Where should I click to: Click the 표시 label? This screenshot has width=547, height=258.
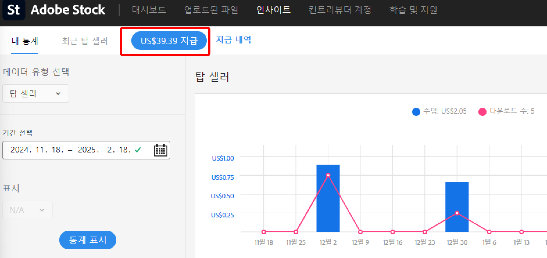(11, 188)
